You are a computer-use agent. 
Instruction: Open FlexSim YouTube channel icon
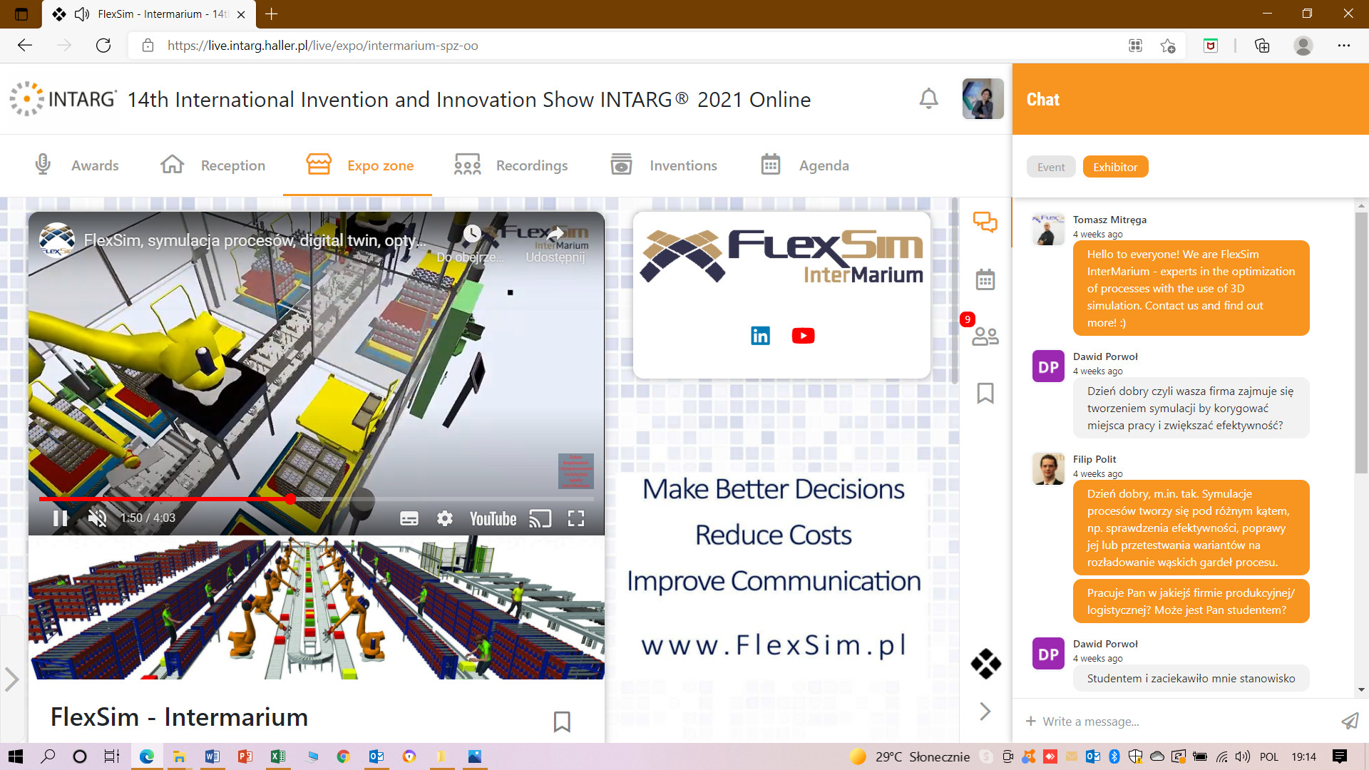pyautogui.click(x=804, y=336)
